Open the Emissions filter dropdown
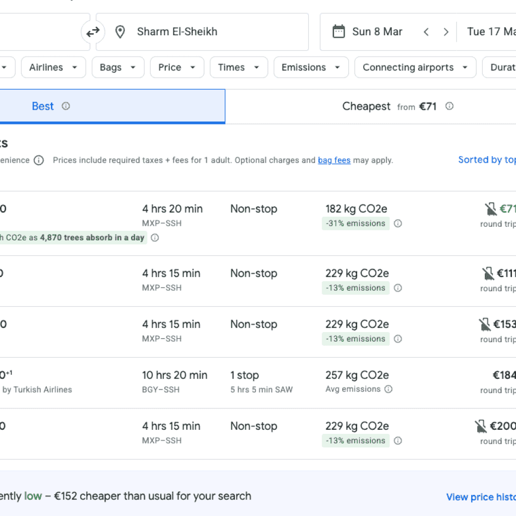Image resolution: width=516 pixels, height=516 pixels. point(311,67)
